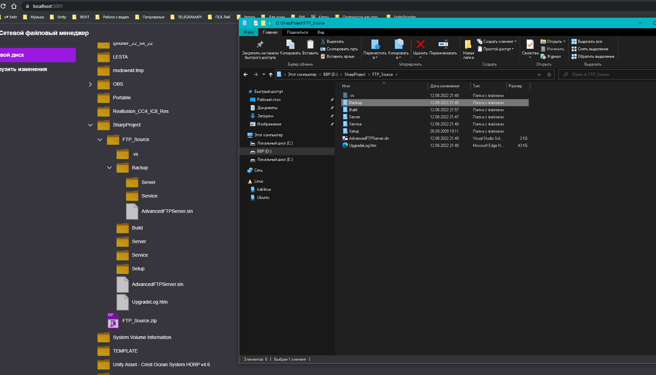Click Copy path (Скопировать путь)
656x375 pixels.
click(339, 49)
